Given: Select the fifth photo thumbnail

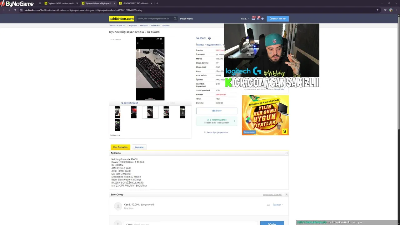Looking at the screenshot, I should pyautogui.click(x=182, y=112).
